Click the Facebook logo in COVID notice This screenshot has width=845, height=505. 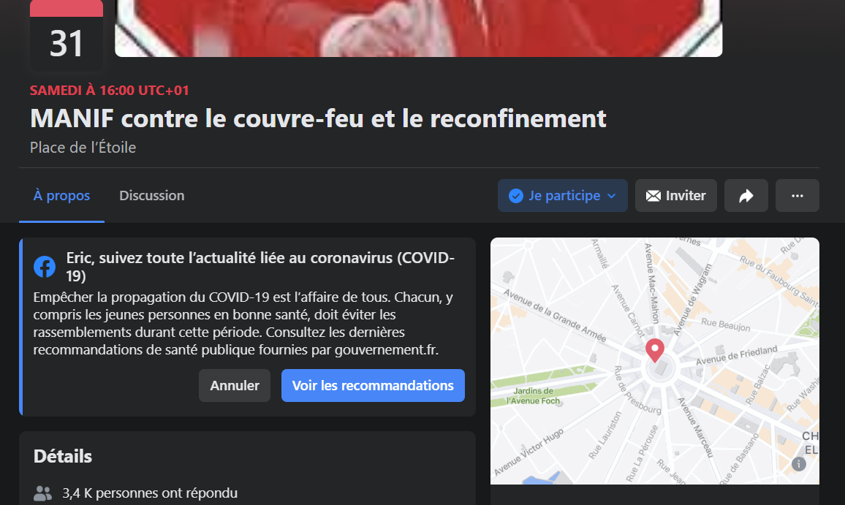[x=45, y=266]
